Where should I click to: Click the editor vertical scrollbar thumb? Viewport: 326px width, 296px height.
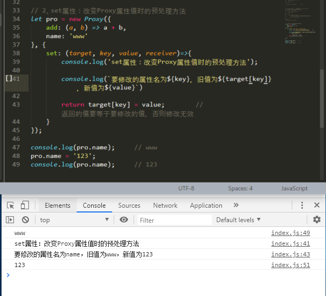pyautogui.click(x=322, y=98)
